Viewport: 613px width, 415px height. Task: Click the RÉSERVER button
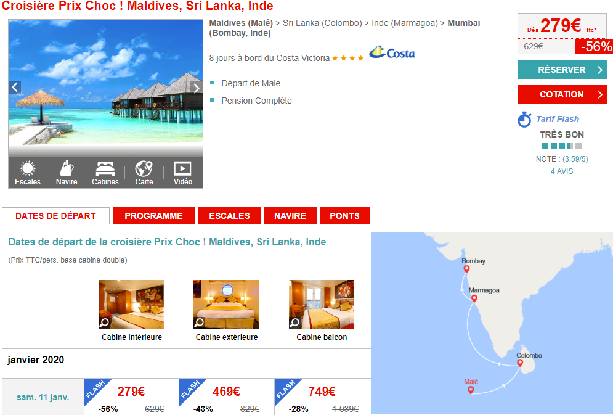(x=562, y=70)
